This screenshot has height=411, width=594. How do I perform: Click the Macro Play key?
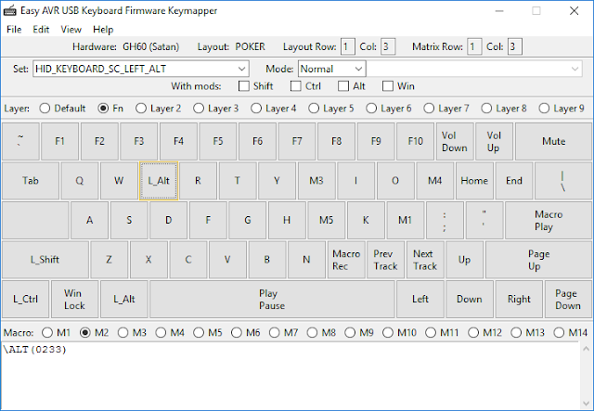point(549,220)
